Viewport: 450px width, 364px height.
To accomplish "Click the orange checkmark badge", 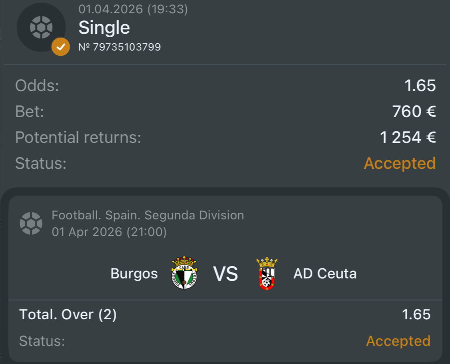I will coord(60,47).
